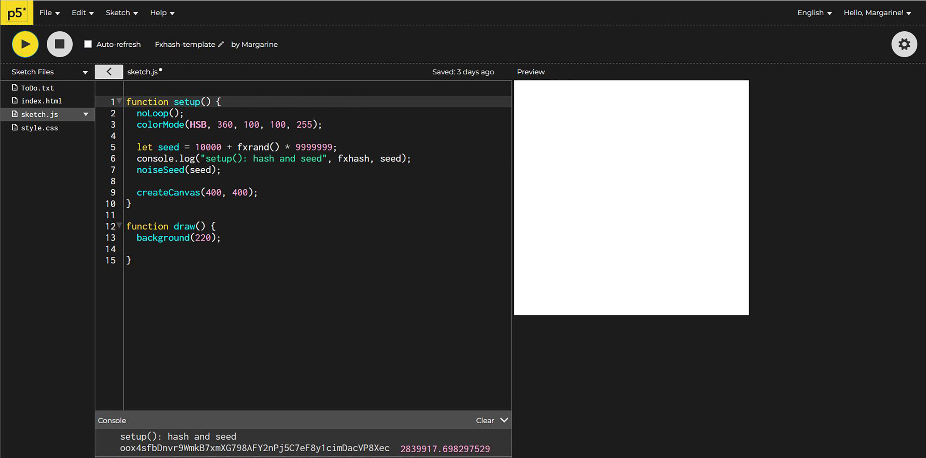Click the white preview canvas
This screenshot has height=458, width=926.
[x=631, y=198]
